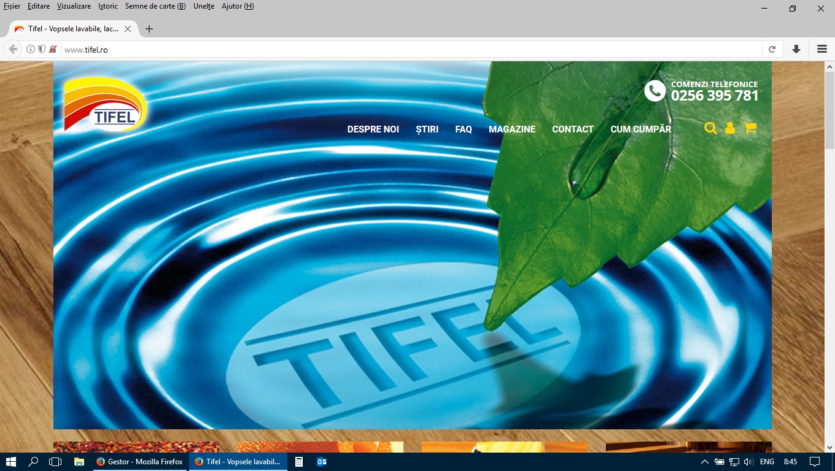Open the Firefox downloads arrow

coord(796,49)
